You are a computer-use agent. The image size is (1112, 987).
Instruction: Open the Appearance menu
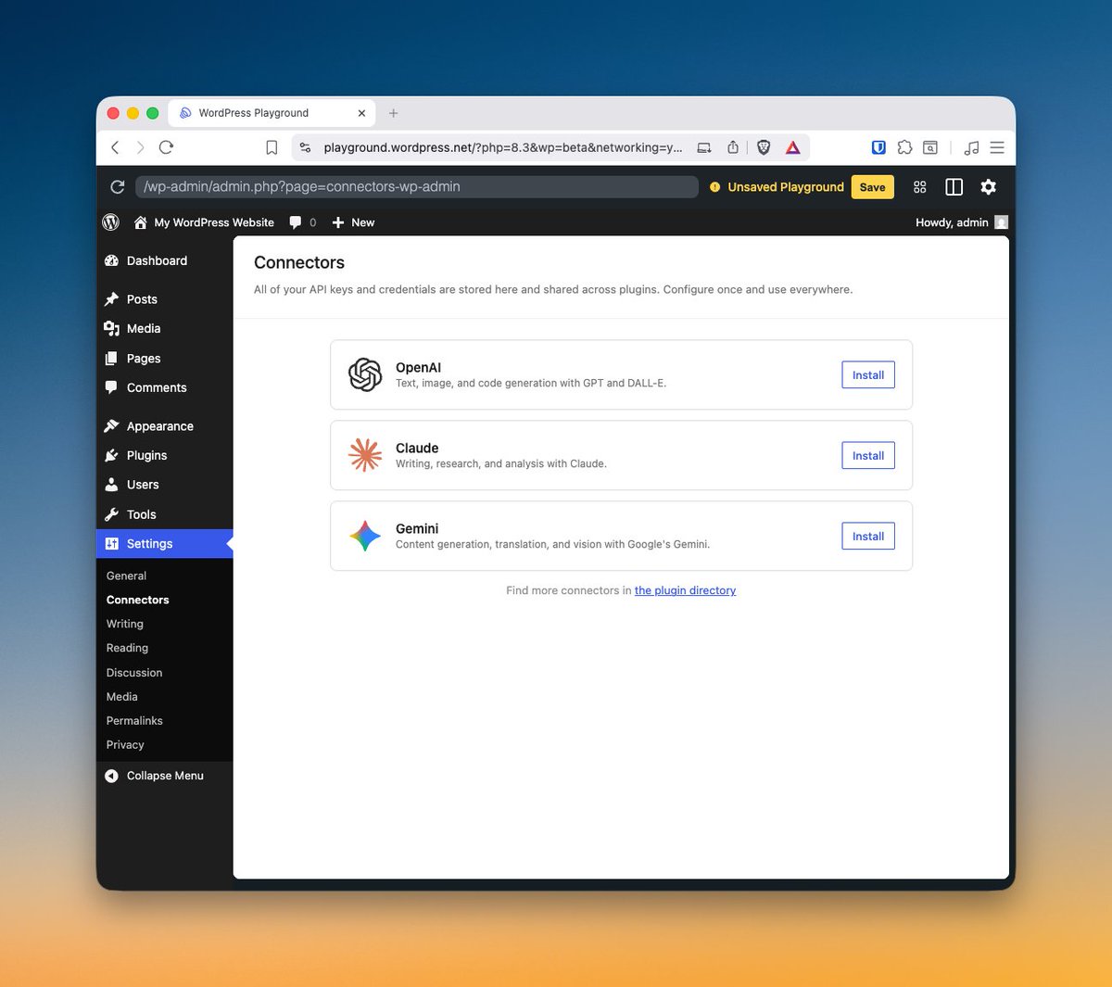coord(165,426)
